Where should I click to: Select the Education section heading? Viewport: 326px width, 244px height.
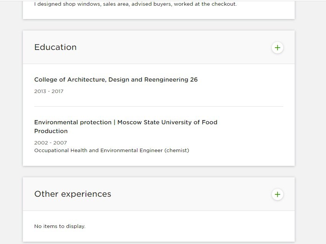pos(55,47)
